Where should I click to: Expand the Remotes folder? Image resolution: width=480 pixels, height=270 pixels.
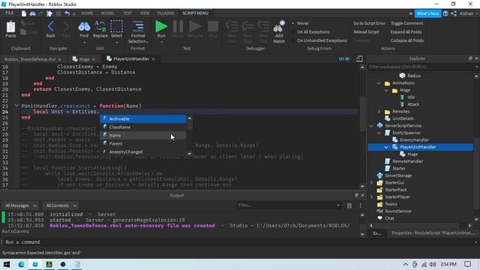click(379, 112)
